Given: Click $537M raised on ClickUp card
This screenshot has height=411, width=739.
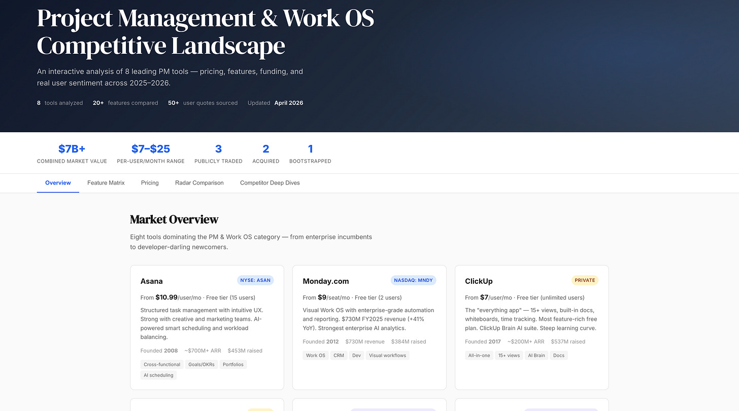Looking at the screenshot, I should (x=568, y=342).
